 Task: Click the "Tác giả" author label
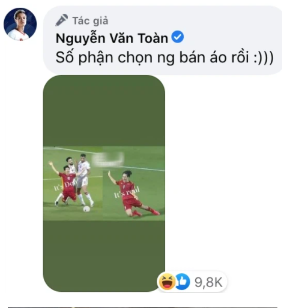(x=90, y=21)
